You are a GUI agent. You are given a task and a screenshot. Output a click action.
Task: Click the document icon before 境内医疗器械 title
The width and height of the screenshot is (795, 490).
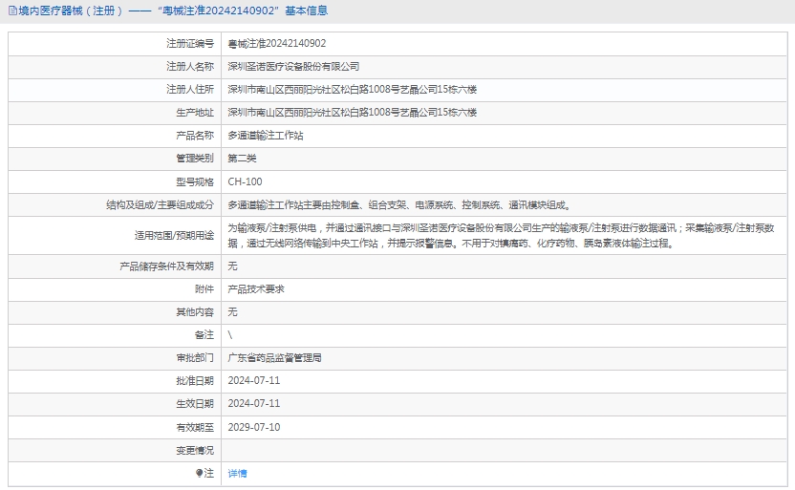point(11,11)
